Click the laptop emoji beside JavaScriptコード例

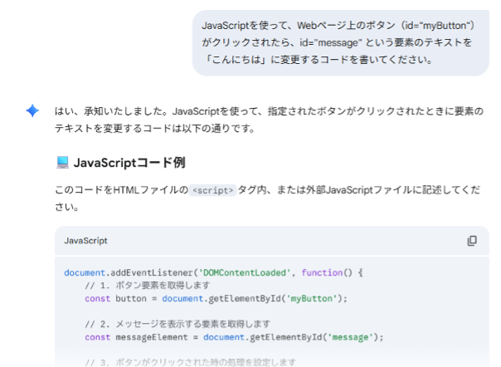[x=63, y=163]
